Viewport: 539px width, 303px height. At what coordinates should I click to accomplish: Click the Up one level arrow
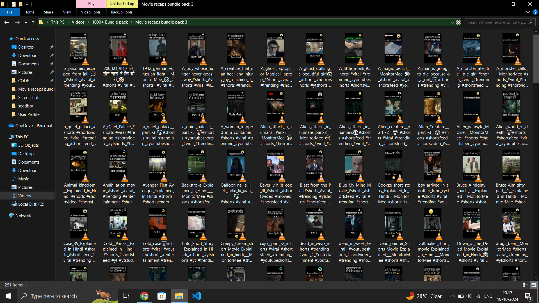click(x=33, y=22)
